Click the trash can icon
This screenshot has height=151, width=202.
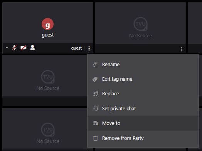click(96, 138)
